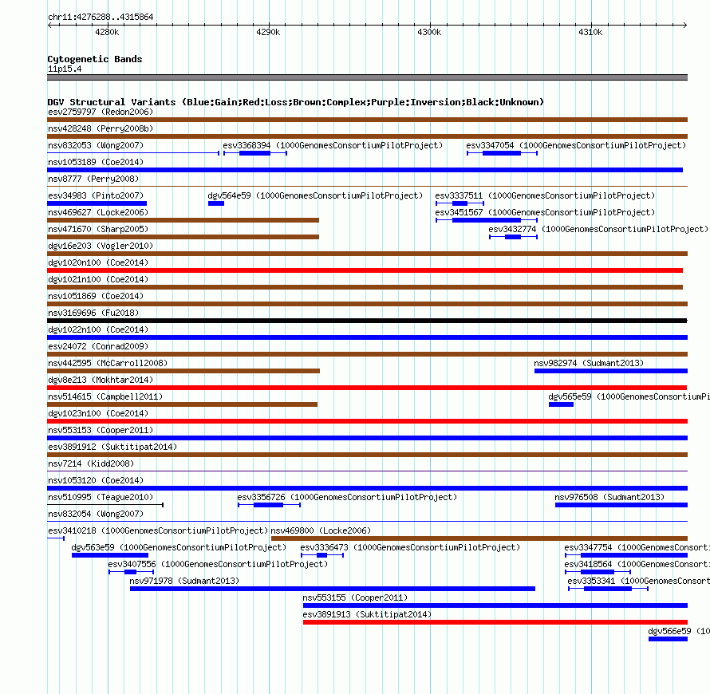Select nsv1051869 (Coe2014) label

point(96,296)
